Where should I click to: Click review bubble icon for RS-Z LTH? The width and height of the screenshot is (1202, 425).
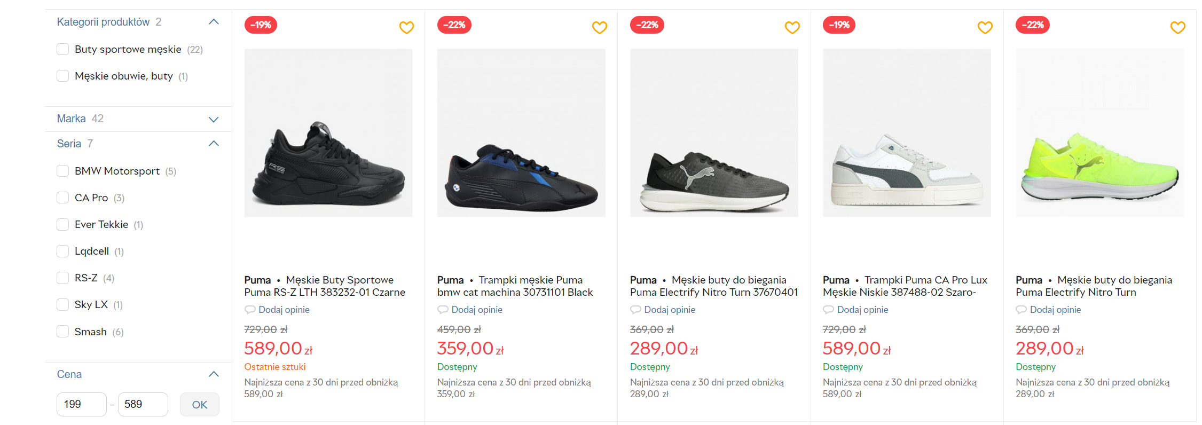[x=250, y=310]
